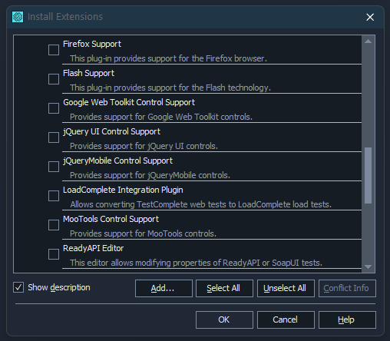Click the Select All button
Viewport: 390px width, 341px height.
(224, 288)
